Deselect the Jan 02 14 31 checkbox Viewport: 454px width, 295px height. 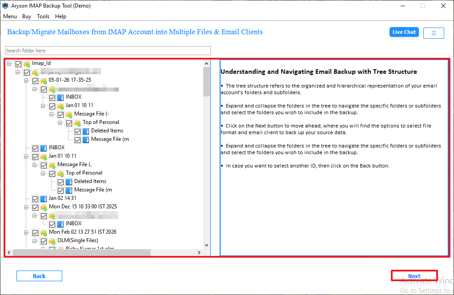pos(35,199)
